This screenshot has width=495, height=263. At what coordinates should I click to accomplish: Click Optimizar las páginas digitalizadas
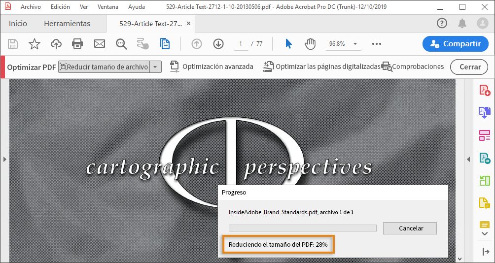coord(322,66)
